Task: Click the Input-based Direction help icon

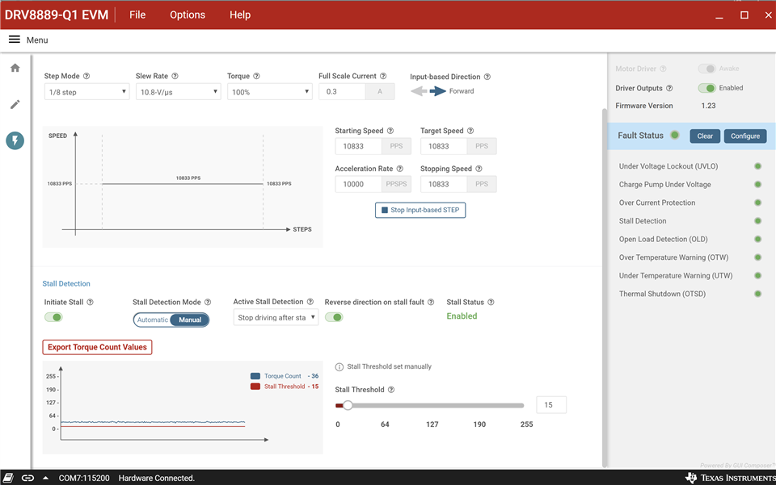Action: pyautogui.click(x=487, y=77)
